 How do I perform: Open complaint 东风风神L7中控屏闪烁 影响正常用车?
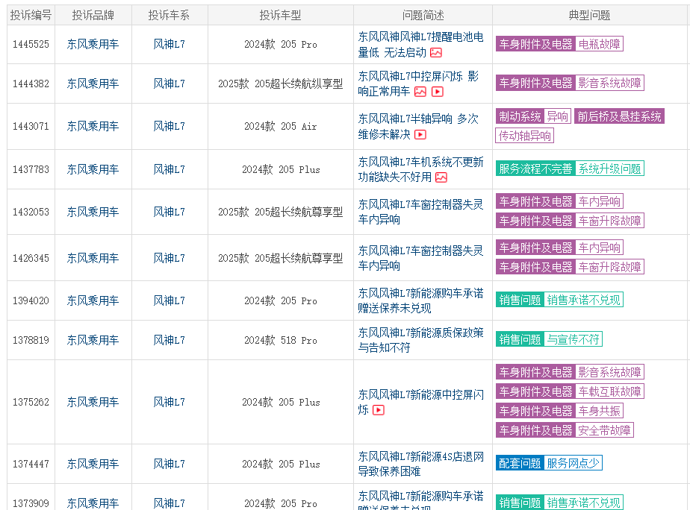(418, 84)
